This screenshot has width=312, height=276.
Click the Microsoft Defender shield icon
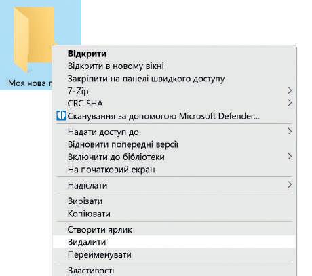coord(61,115)
